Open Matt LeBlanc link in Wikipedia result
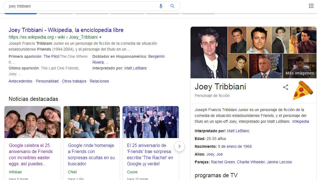The width and height of the screenshot is (317, 180). [x=136, y=68]
